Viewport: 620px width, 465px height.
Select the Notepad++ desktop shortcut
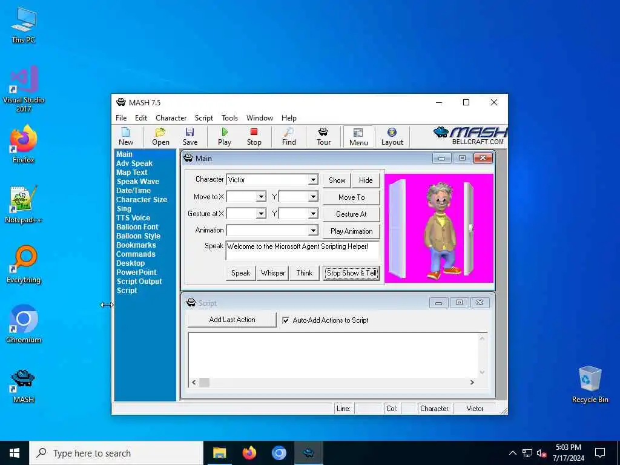tap(24, 205)
